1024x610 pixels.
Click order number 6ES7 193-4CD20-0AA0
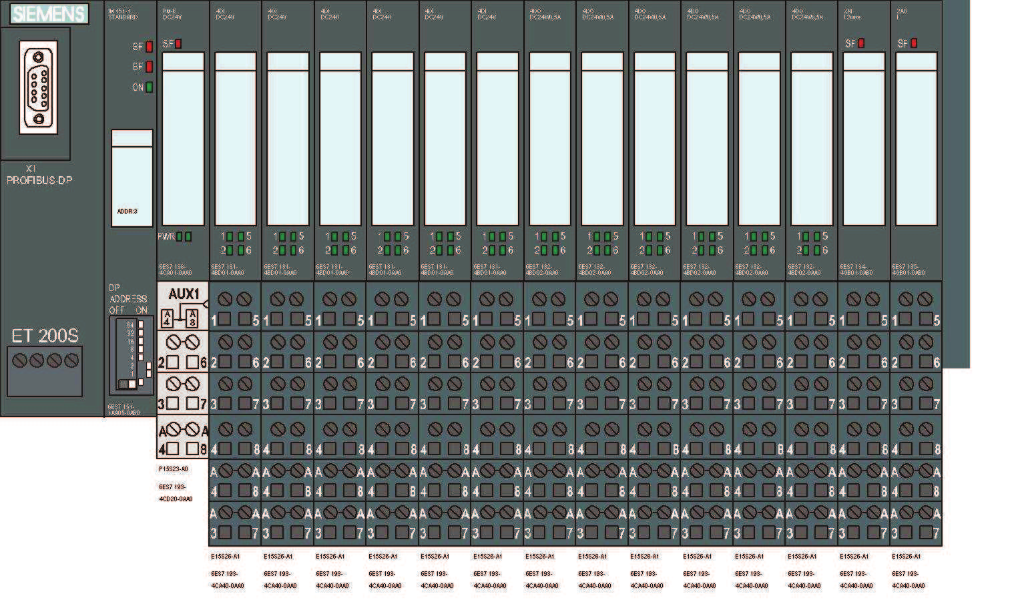pos(176,493)
